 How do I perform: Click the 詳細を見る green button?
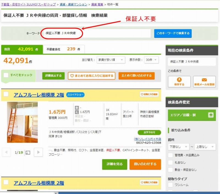[x=114, y=164]
